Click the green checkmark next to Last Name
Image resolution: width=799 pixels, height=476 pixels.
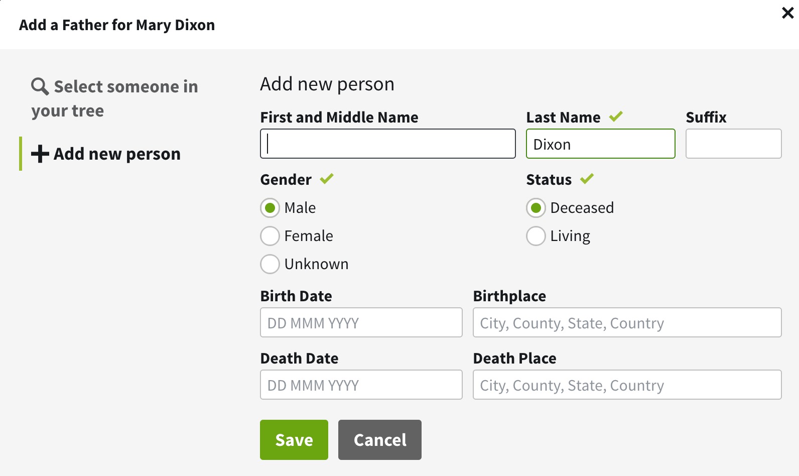[x=616, y=116]
